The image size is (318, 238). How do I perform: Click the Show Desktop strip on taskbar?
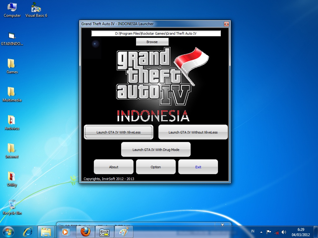(x=316, y=232)
